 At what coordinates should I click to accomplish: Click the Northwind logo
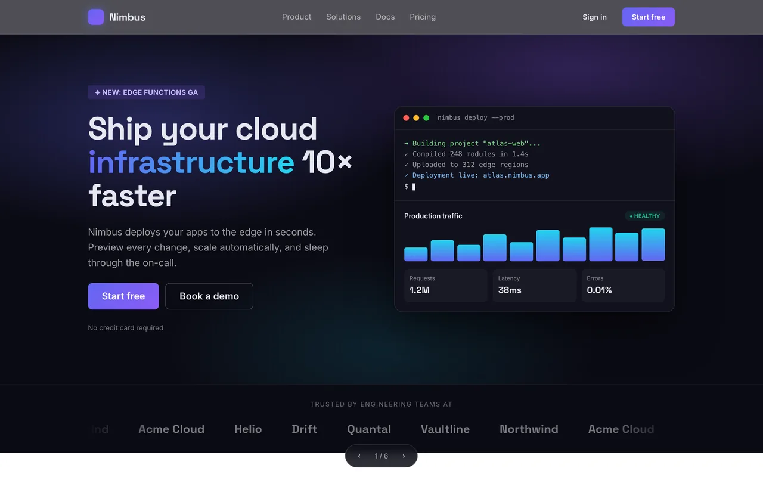tap(529, 429)
